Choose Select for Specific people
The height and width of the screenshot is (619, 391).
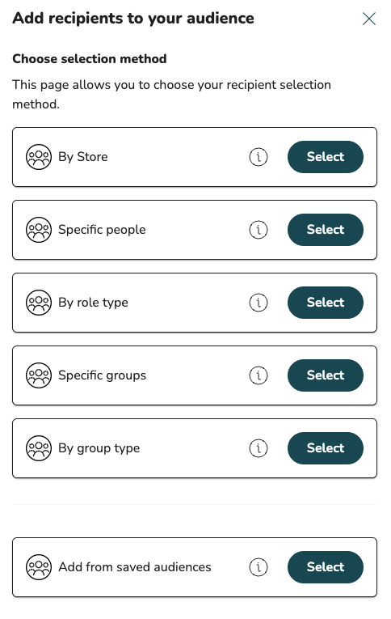326,230
